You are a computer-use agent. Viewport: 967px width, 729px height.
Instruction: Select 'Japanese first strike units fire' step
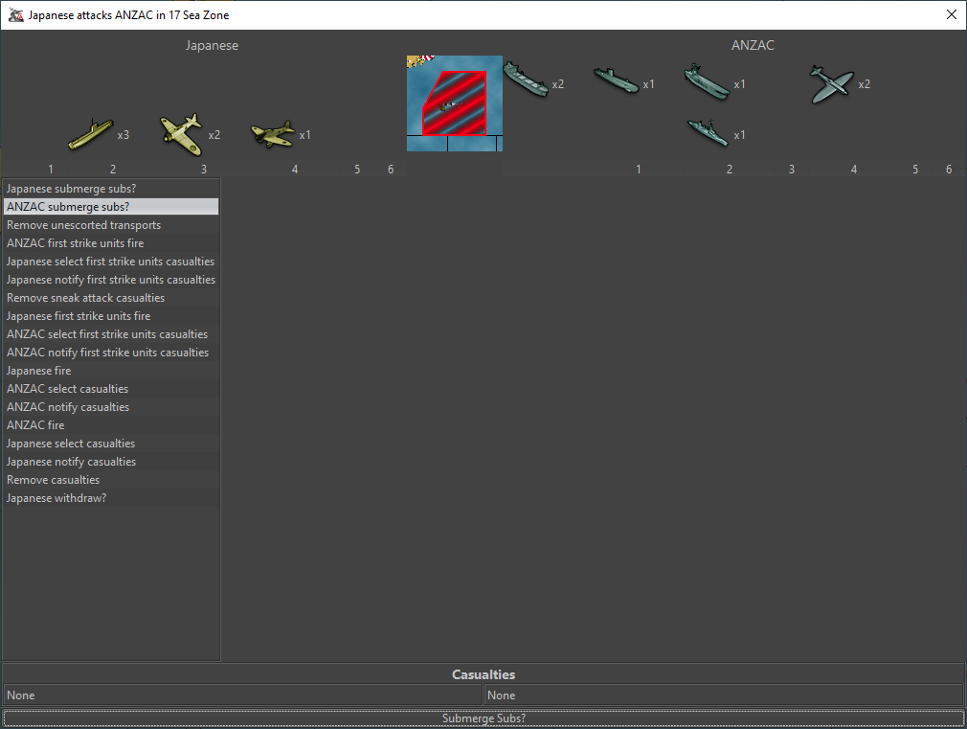click(x=111, y=316)
